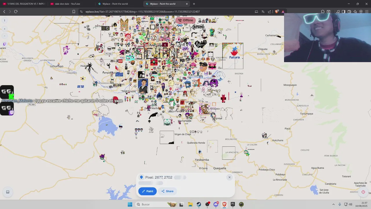Click the portrait artwork of man in suit
This screenshot has height=209, width=371.
click(x=143, y=86)
